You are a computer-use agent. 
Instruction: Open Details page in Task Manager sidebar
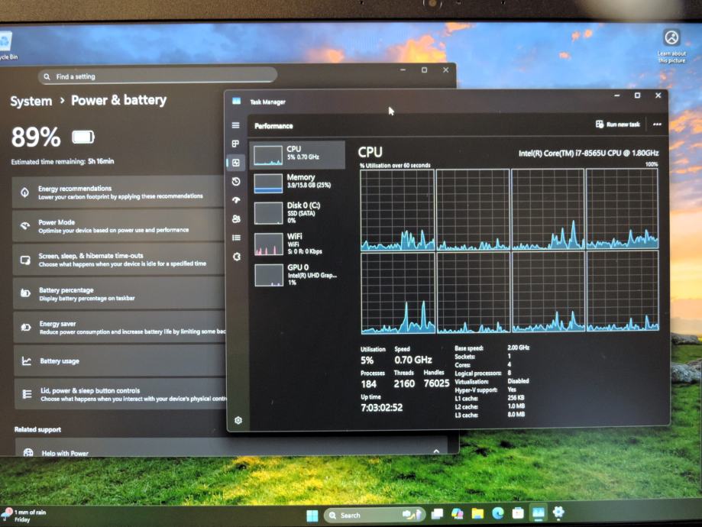pos(236,238)
